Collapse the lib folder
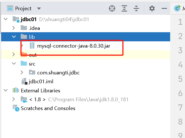185x138 pixels. [13, 37]
